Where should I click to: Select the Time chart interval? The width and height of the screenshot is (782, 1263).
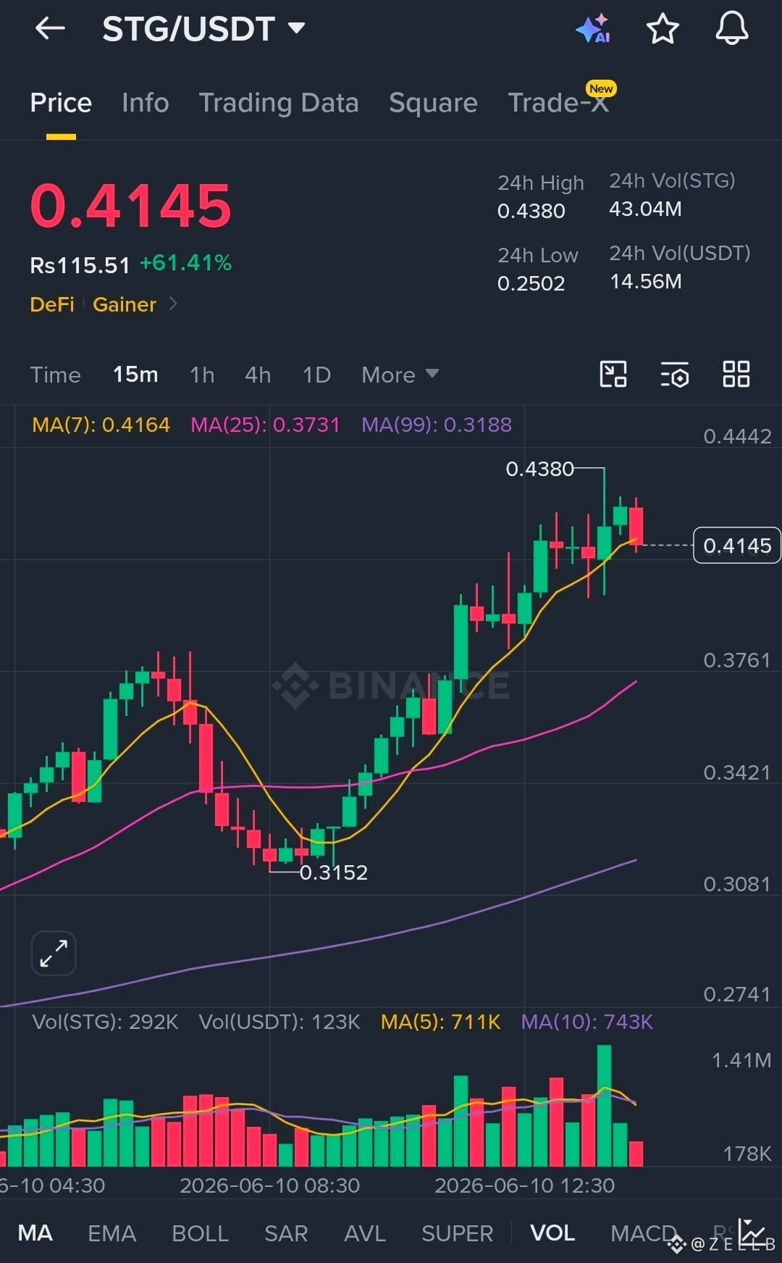coord(55,375)
